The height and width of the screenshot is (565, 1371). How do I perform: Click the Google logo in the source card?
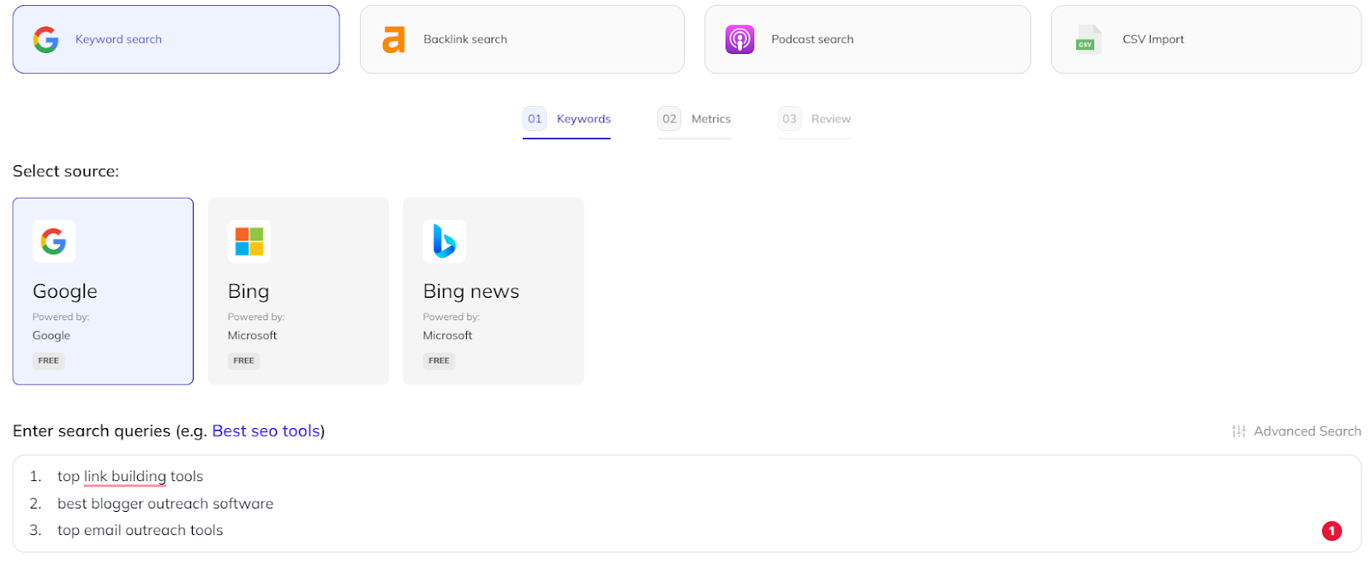tap(54, 241)
